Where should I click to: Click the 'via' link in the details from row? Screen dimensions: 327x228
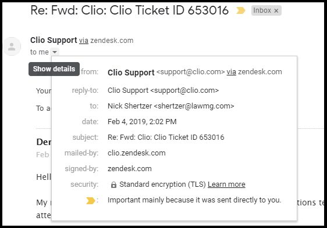point(231,72)
